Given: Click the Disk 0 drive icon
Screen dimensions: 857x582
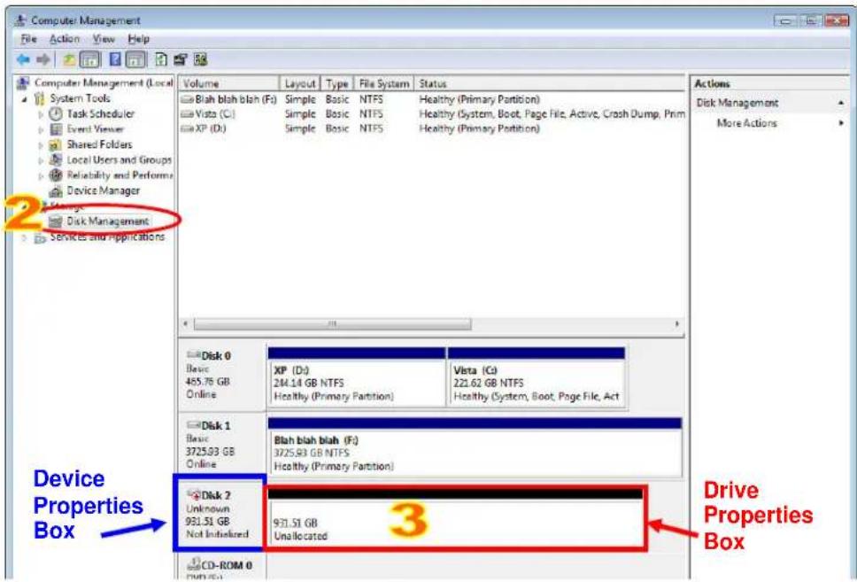Looking at the screenshot, I should (x=194, y=355).
